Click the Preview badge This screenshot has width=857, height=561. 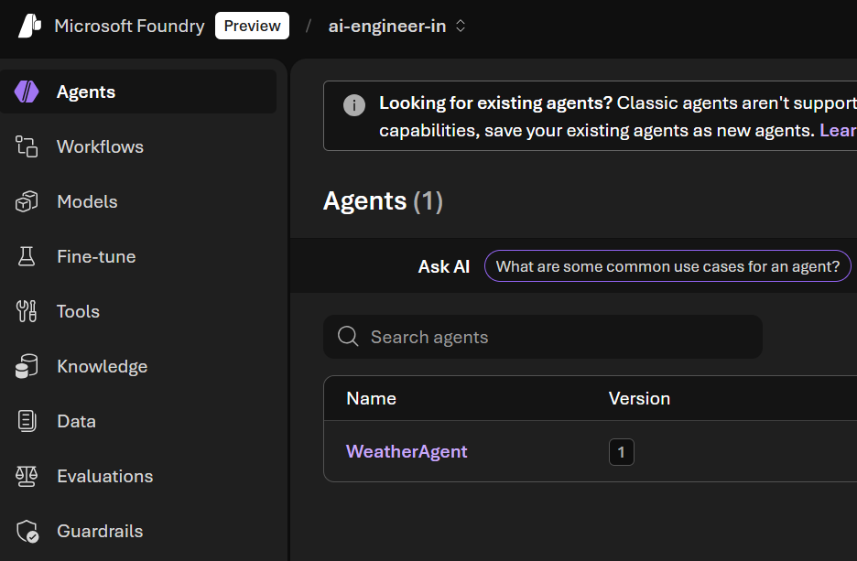coord(252,26)
